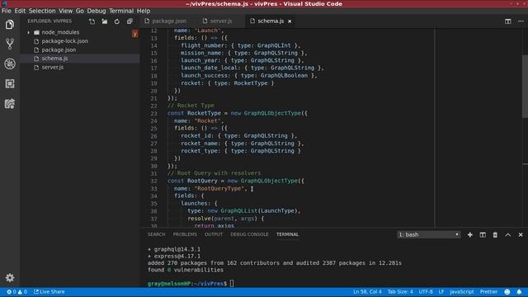This screenshot has height=297, width=528.
Task: Open package.json in Explorer
Action: [59, 49]
